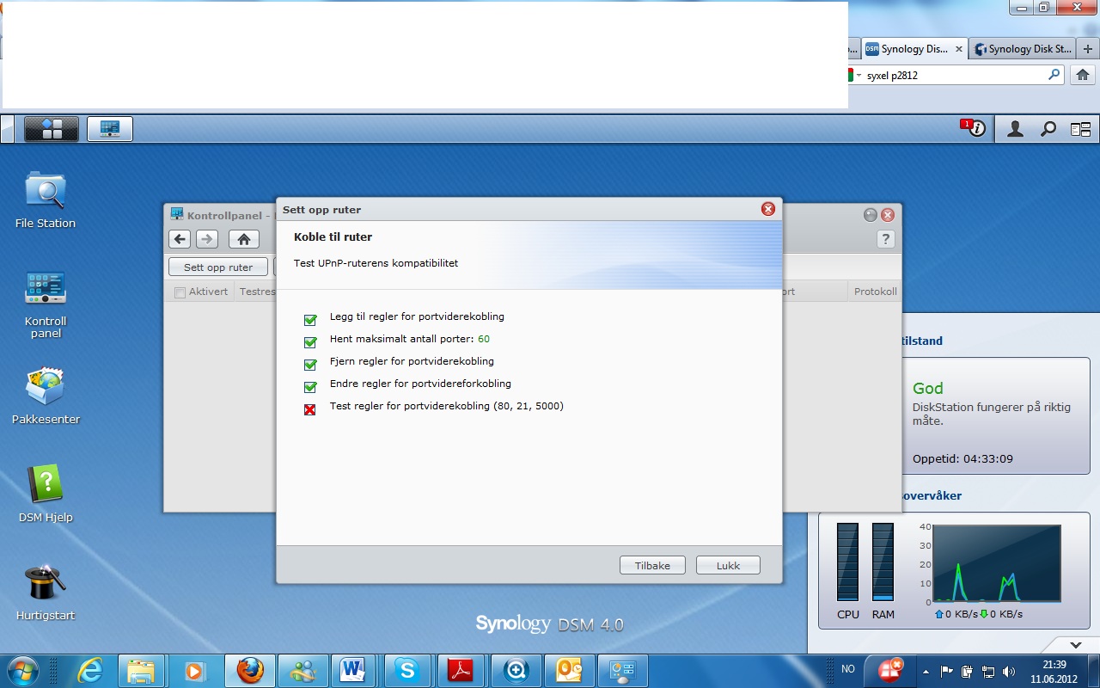Click the Protokoll column header
The height and width of the screenshot is (688, 1100).
click(x=876, y=292)
